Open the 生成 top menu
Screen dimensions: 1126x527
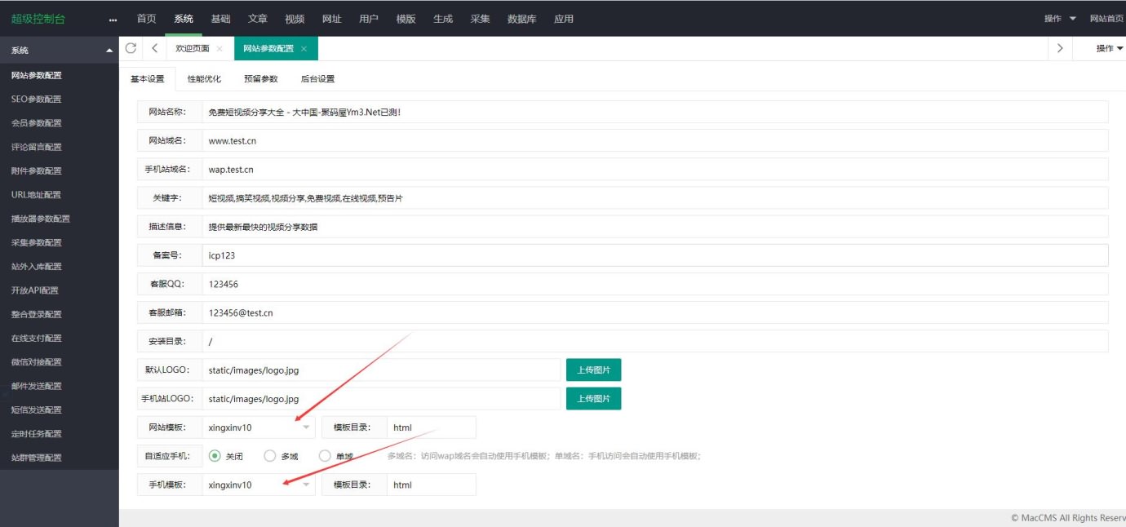tap(443, 19)
